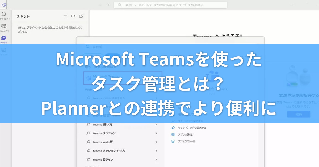319x167 pixels.
Task: Select the Chat icon in Teams rail
Action: tap(4, 38)
